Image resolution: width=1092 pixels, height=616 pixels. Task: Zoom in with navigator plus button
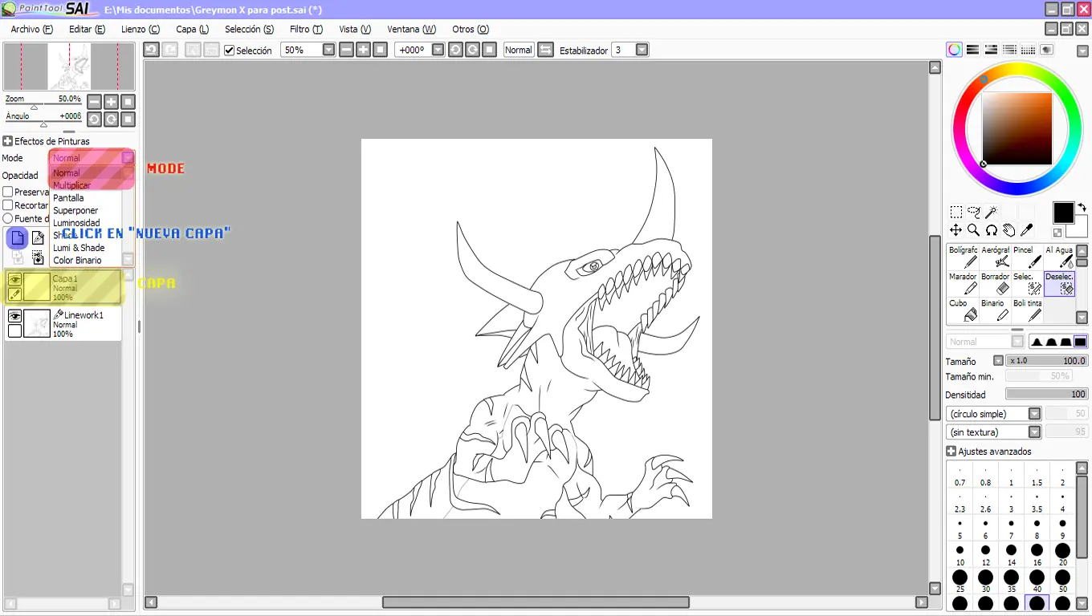click(111, 102)
